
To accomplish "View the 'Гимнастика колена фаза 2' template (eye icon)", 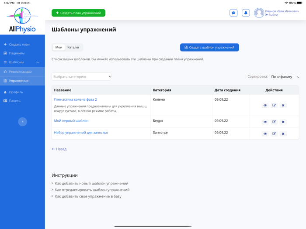I will (x=265, y=106).
